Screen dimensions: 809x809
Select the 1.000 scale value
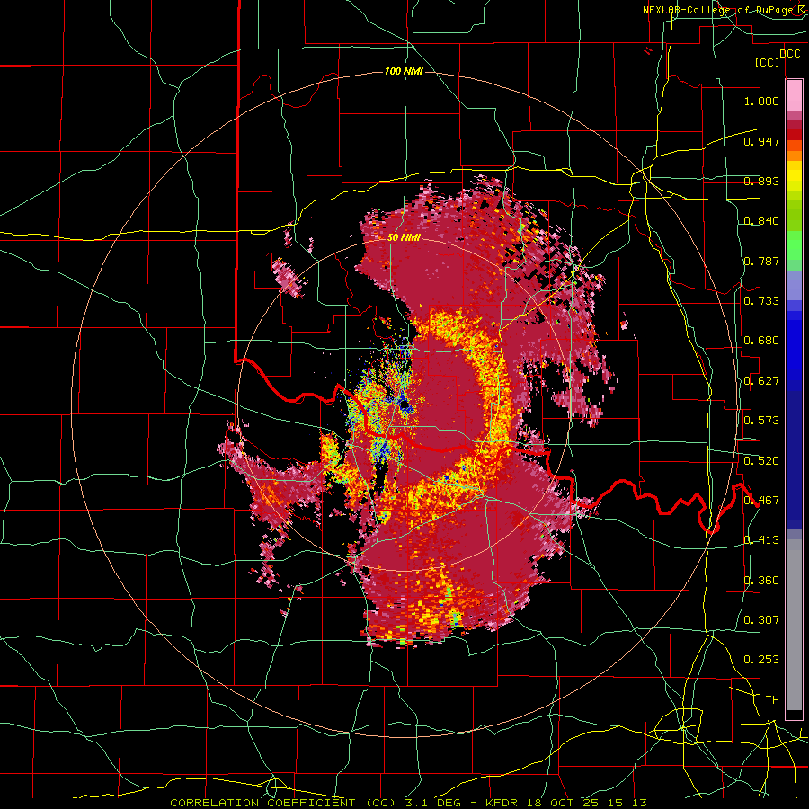pyautogui.click(x=761, y=101)
